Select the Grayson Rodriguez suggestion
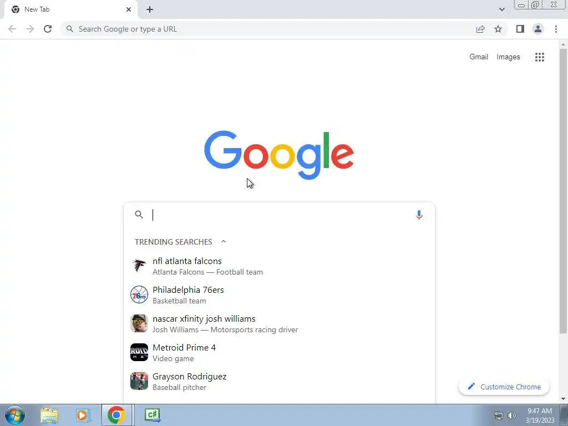The width and height of the screenshot is (568, 426). [279, 382]
